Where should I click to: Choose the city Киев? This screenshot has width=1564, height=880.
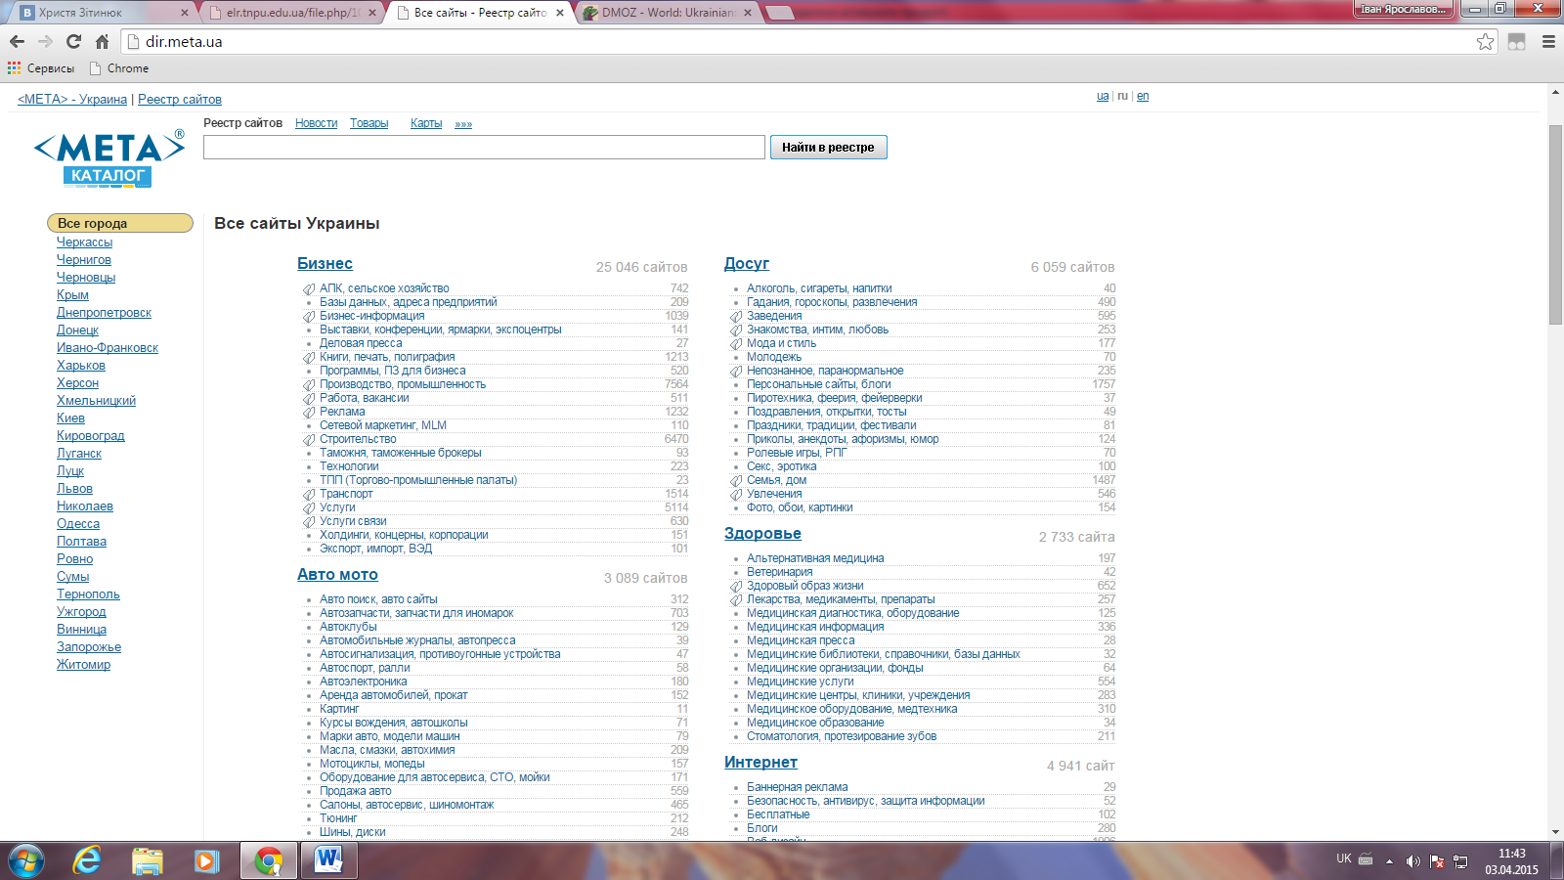click(x=70, y=418)
